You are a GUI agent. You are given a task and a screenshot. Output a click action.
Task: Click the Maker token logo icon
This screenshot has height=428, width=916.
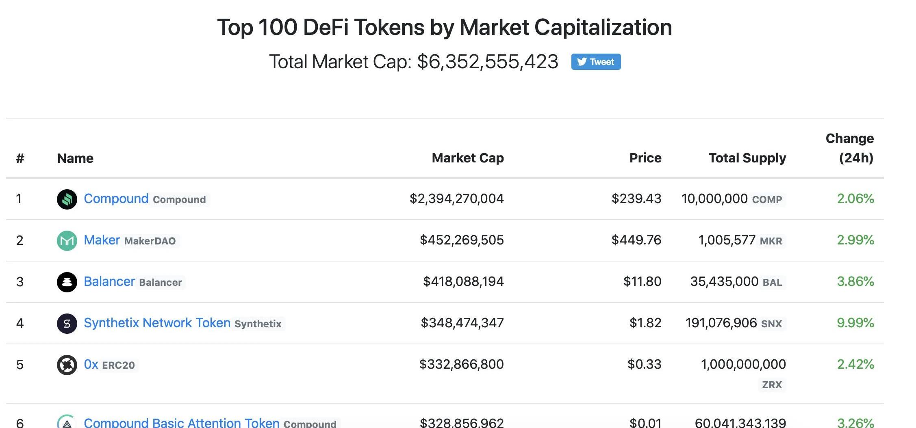67,241
